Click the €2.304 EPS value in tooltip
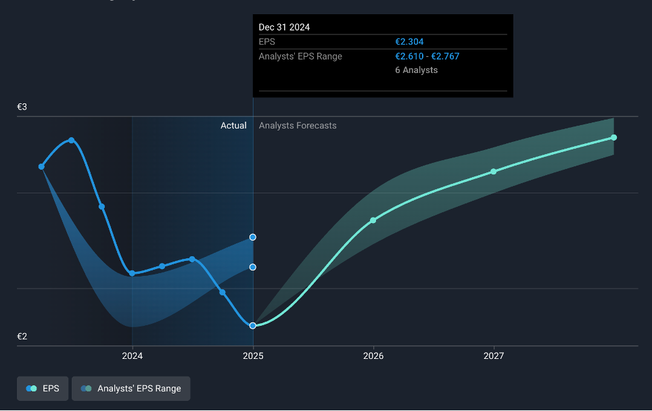Image resolution: width=652 pixels, height=411 pixels. 409,42
